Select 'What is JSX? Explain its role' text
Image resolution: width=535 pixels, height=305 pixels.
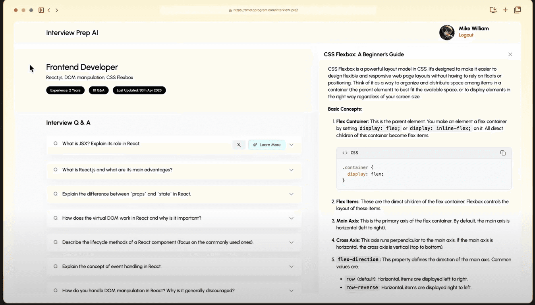pos(101,144)
